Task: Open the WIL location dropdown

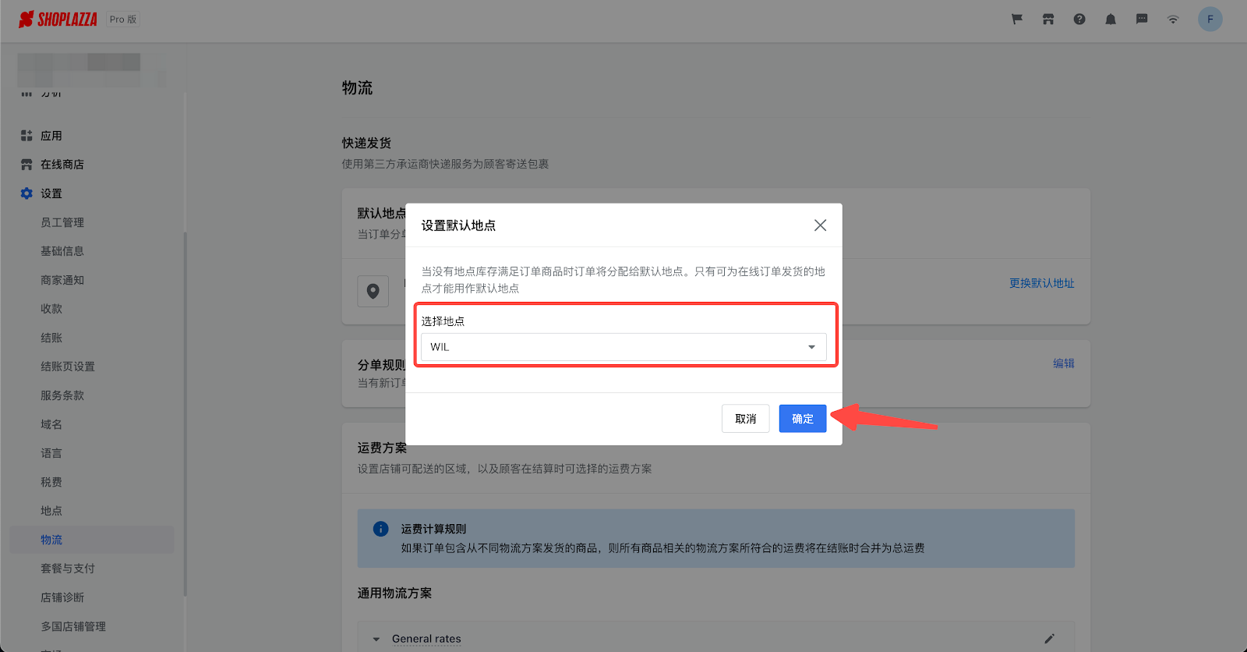Action: pos(623,347)
